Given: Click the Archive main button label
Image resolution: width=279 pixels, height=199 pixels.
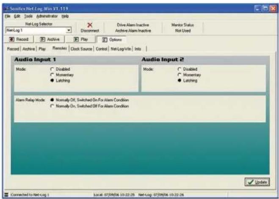Looking at the screenshot, I should click(x=53, y=39).
